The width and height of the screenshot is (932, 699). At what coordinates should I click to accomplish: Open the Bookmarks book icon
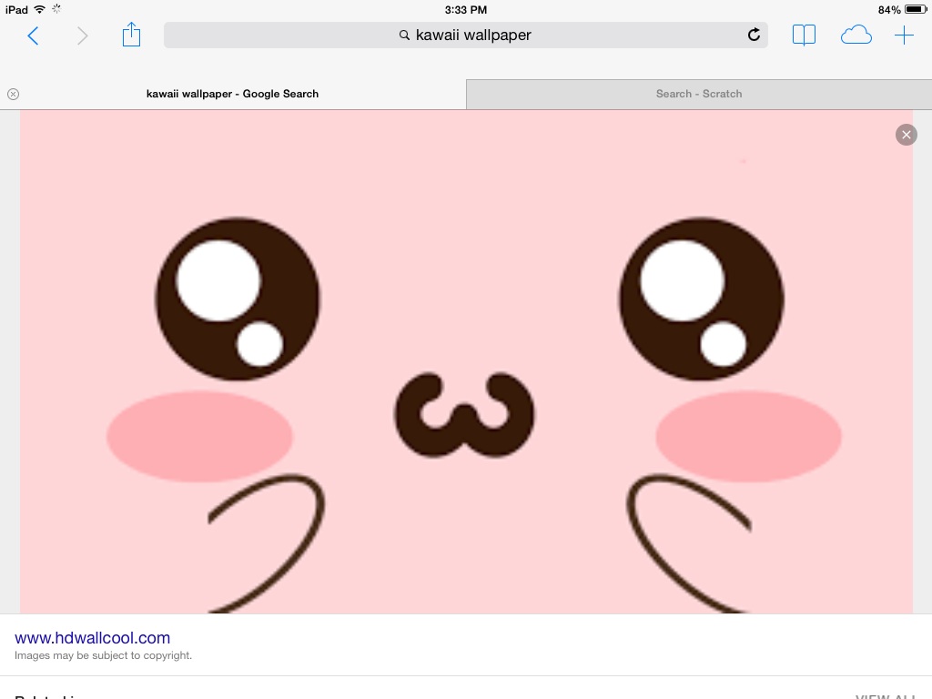(804, 35)
